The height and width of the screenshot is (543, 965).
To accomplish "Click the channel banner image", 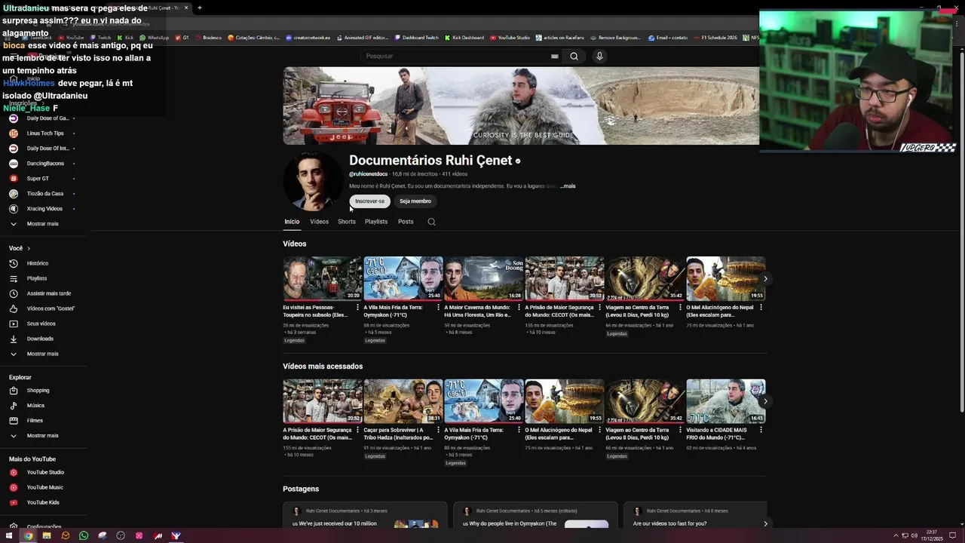I will tap(521, 106).
